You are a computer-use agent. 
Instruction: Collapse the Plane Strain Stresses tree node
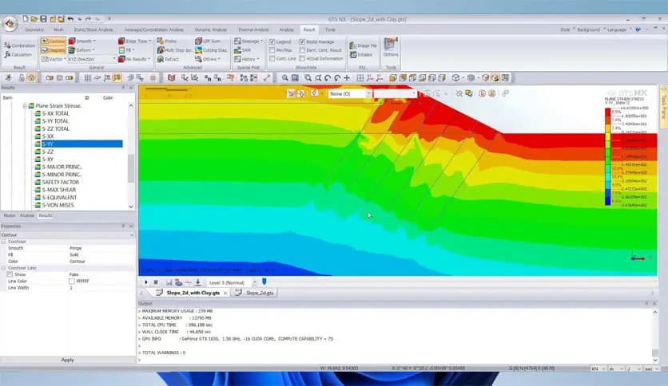pyautogui.click(x=25, y=105)
